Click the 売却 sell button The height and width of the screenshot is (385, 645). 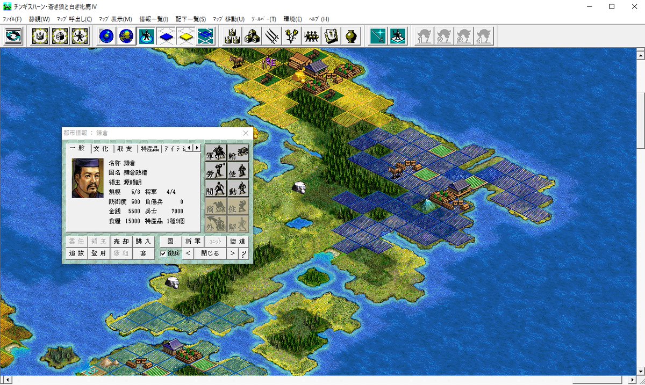(121, 242)
